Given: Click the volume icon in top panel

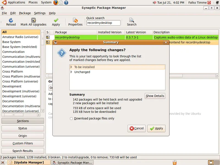Looking at the screenshot, I should click(154, 2).
